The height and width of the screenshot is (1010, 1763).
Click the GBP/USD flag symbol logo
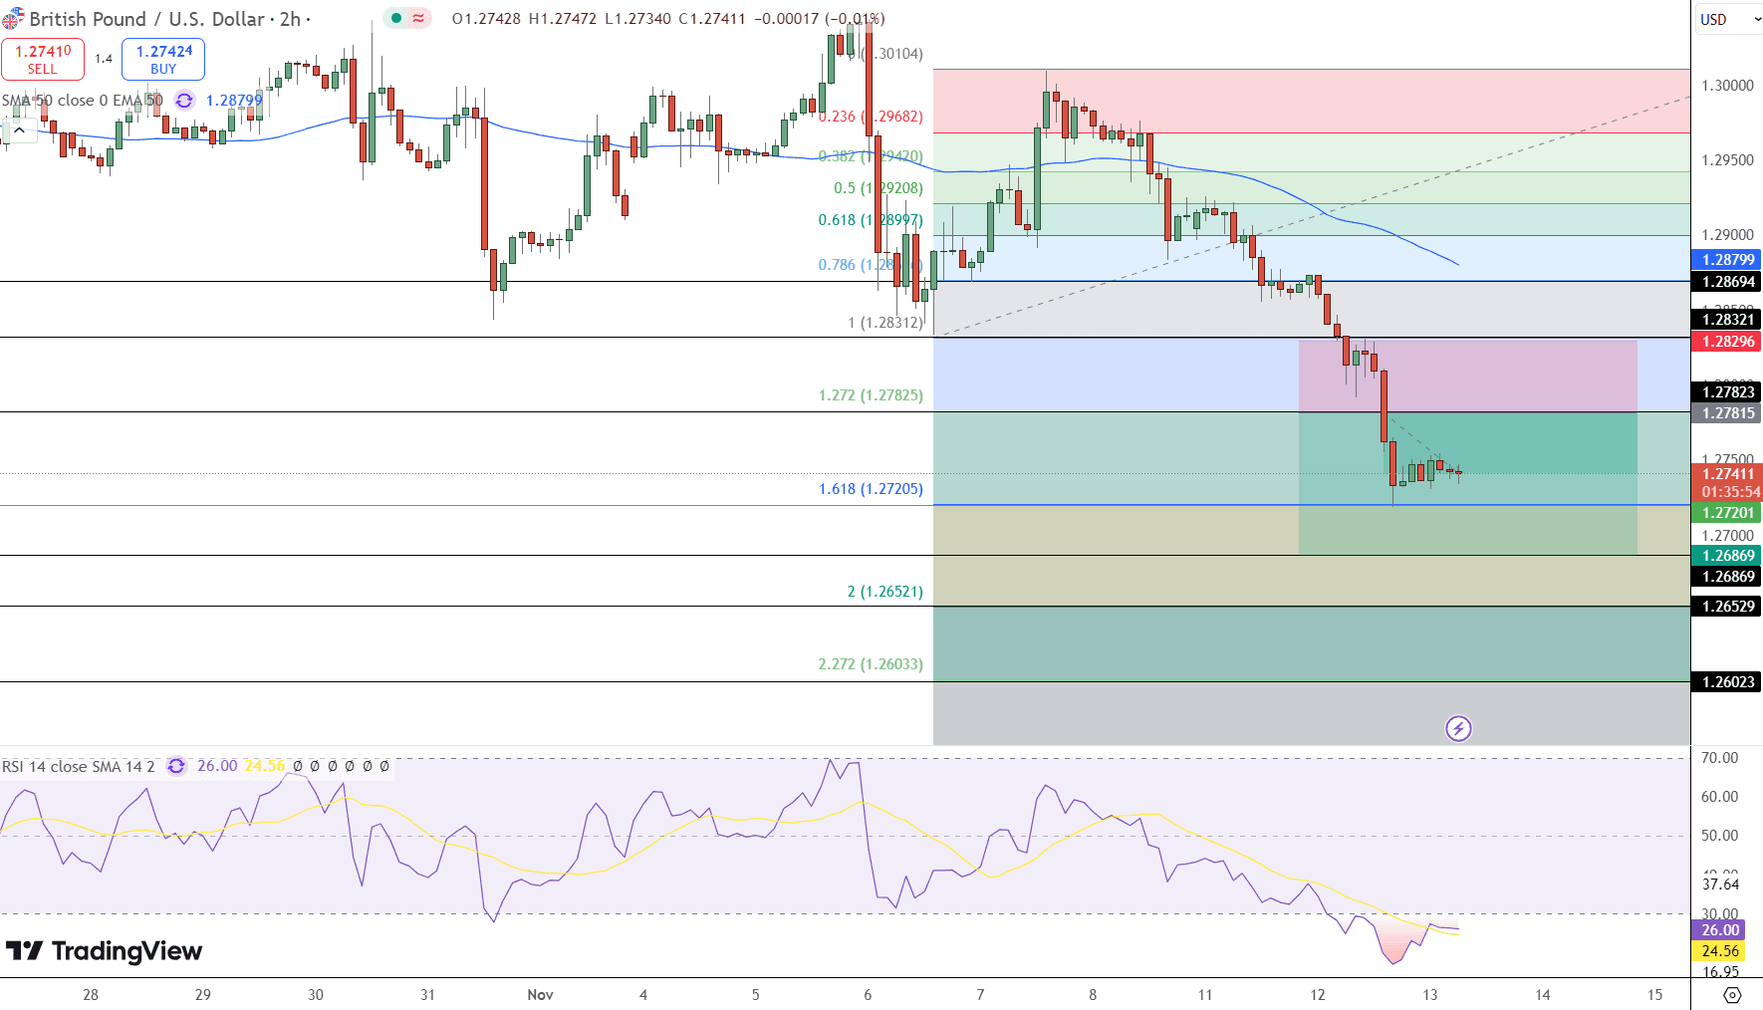coord(12,19)
